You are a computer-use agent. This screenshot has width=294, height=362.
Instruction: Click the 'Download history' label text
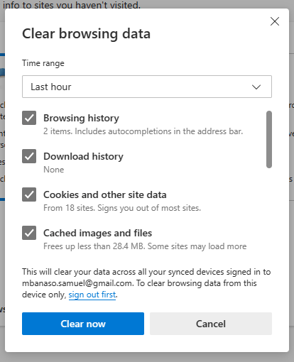click(x=83, y=156)
